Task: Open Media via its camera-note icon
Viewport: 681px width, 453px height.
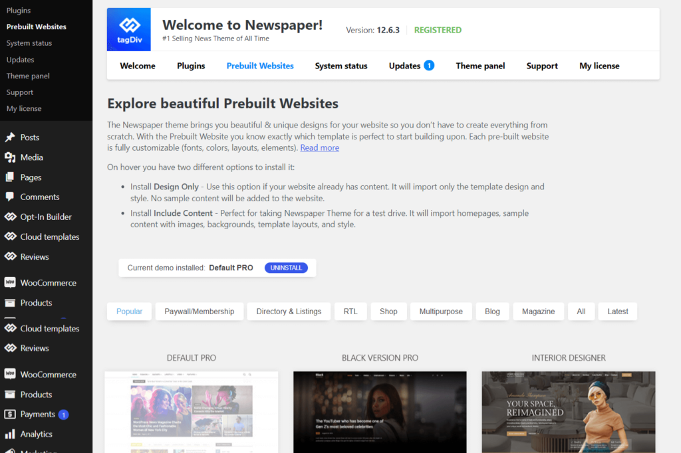Action: [x=10, y=157]
